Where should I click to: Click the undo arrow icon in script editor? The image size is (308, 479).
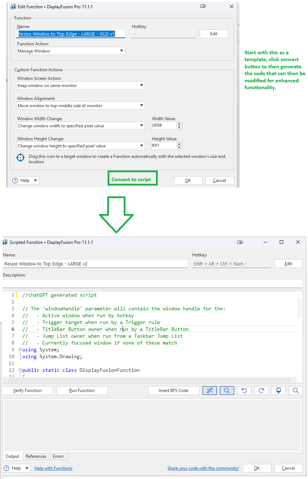tap(244, 391)
